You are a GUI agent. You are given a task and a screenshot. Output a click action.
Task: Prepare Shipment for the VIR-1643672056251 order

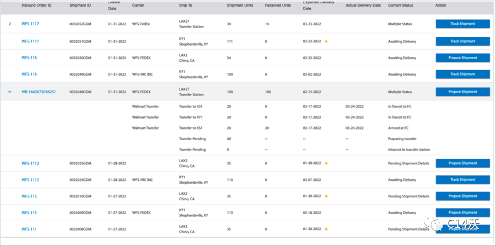point(462,92)
